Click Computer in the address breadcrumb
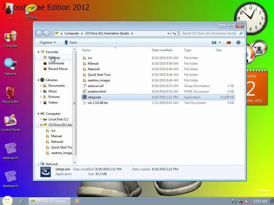Viewport: 274px width, 205px height. click(x=72, y=33)
